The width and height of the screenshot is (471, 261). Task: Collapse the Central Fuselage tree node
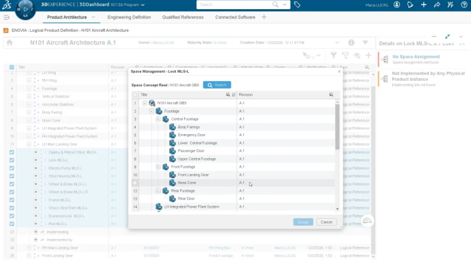(158, 119)
